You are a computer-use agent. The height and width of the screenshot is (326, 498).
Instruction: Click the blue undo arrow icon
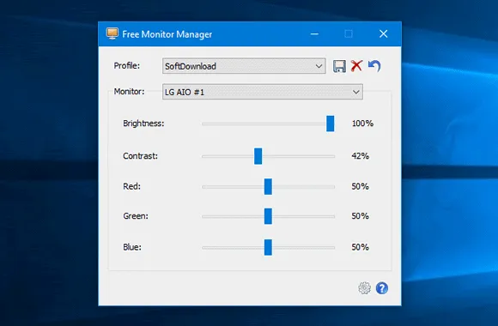(374, 66)
